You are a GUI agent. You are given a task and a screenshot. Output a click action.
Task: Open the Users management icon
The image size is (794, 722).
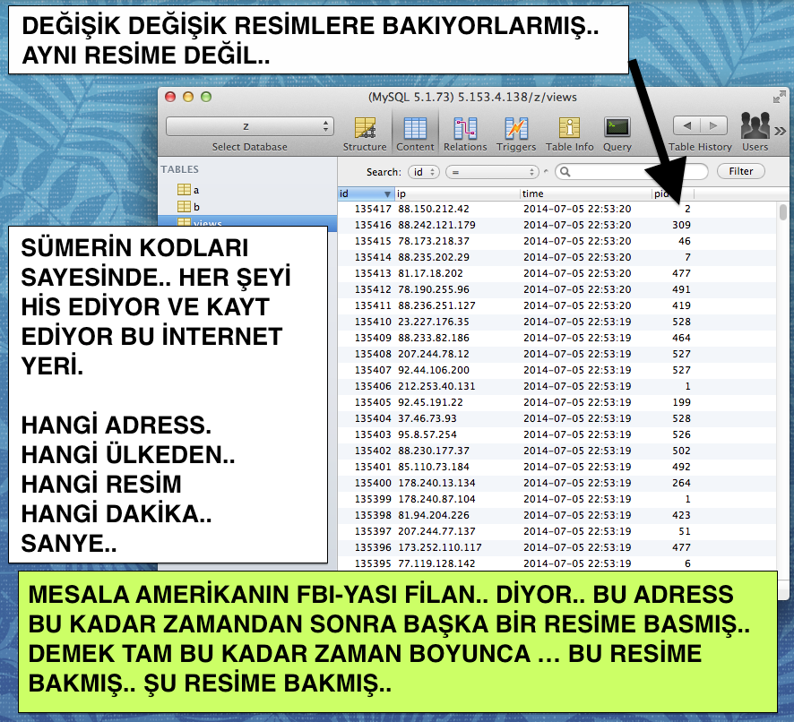click(x=755, y=133)
